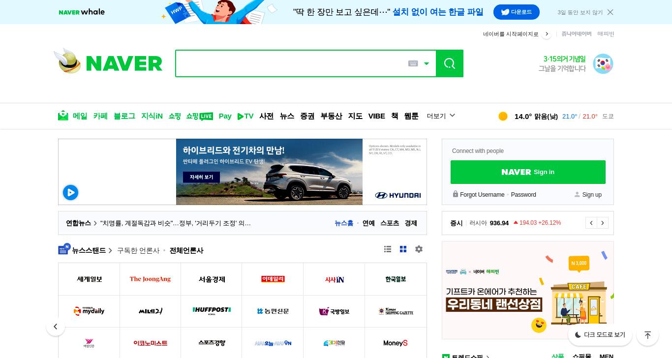Click the NAVER logo
The width and height of the screenshot is (672, 358).
(x=124, y=63)
